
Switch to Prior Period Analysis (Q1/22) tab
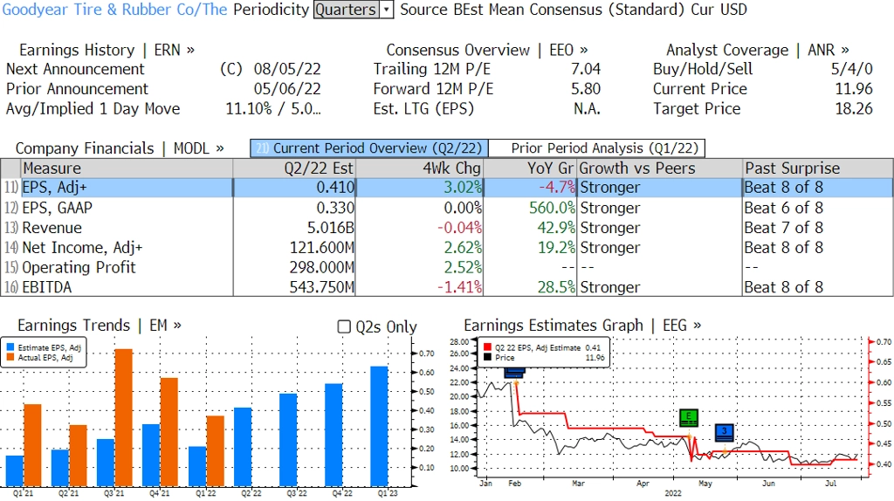(x=597, y=148)
